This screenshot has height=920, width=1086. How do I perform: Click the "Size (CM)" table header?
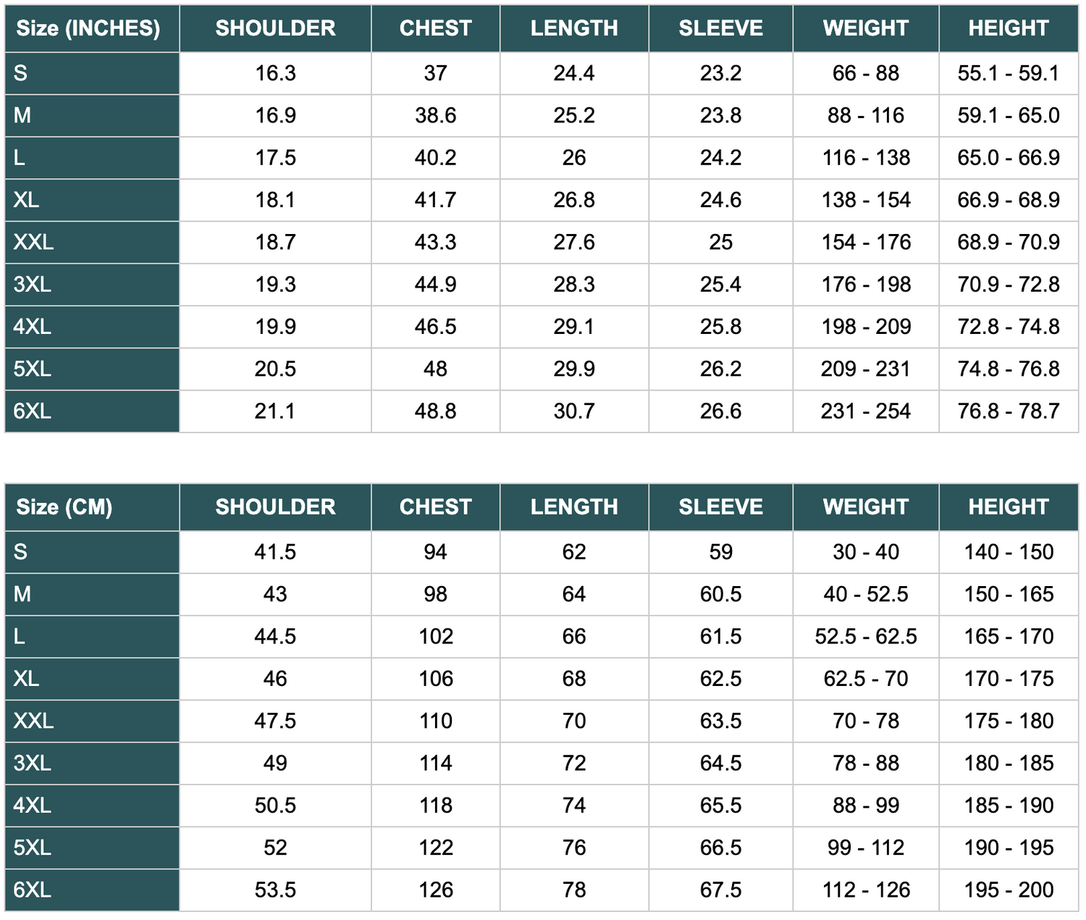(64, 507)
